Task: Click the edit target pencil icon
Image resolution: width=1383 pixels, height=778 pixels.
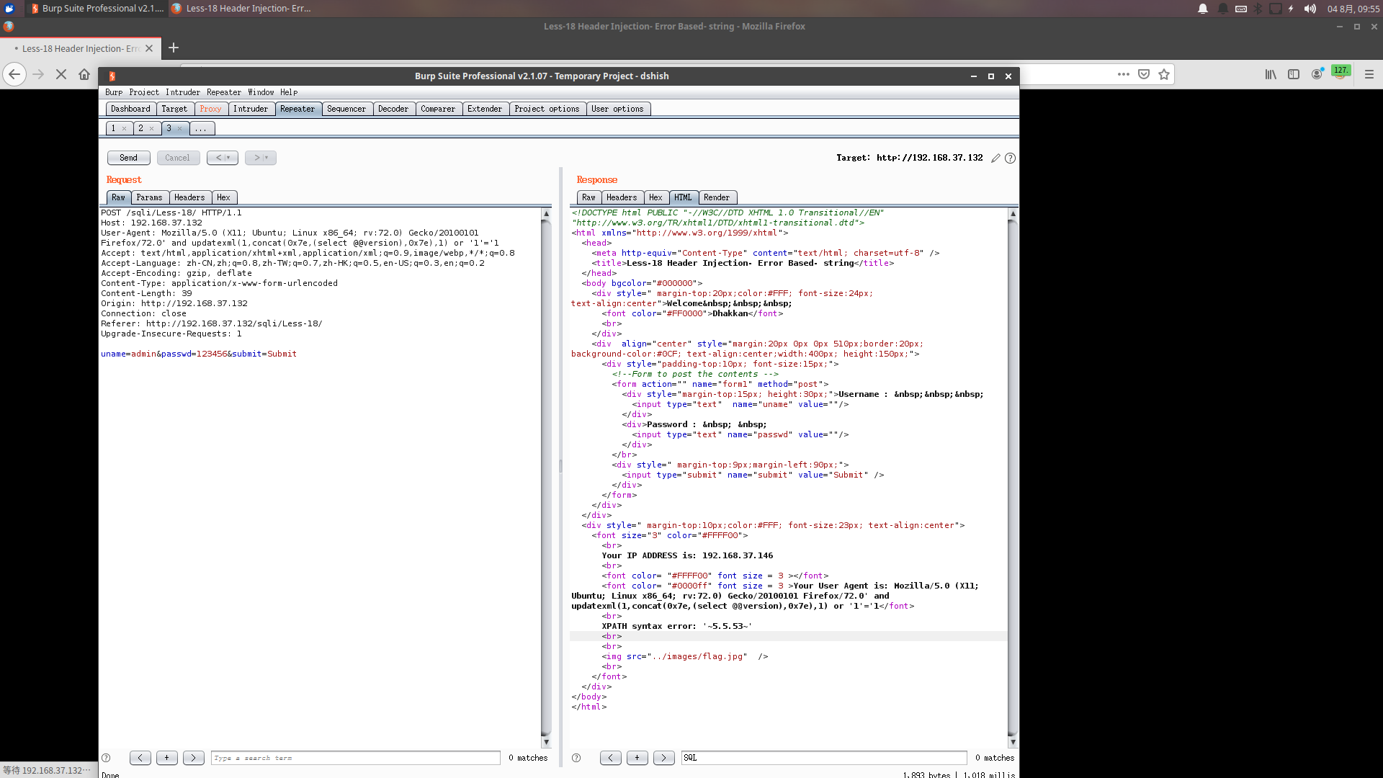Action: (995, 158)
